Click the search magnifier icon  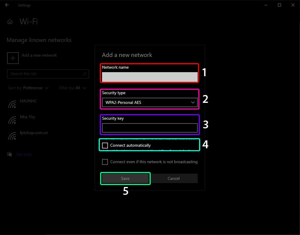click(85, 74)
